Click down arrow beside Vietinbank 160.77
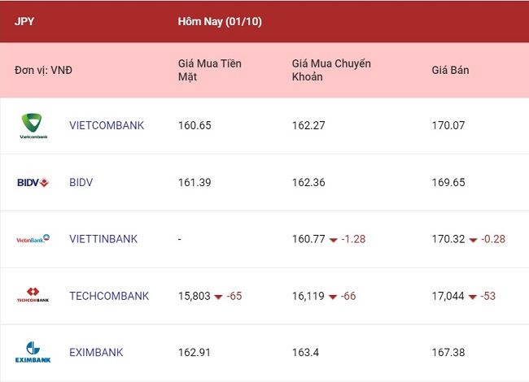This screenshot has height=382, width=529. pos(334,241)
